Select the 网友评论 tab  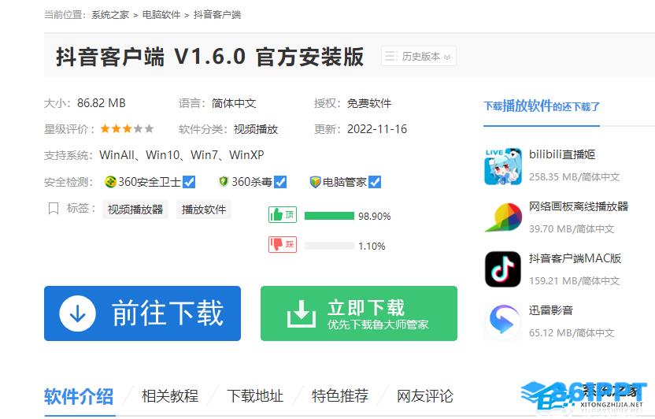pos(425,395)
